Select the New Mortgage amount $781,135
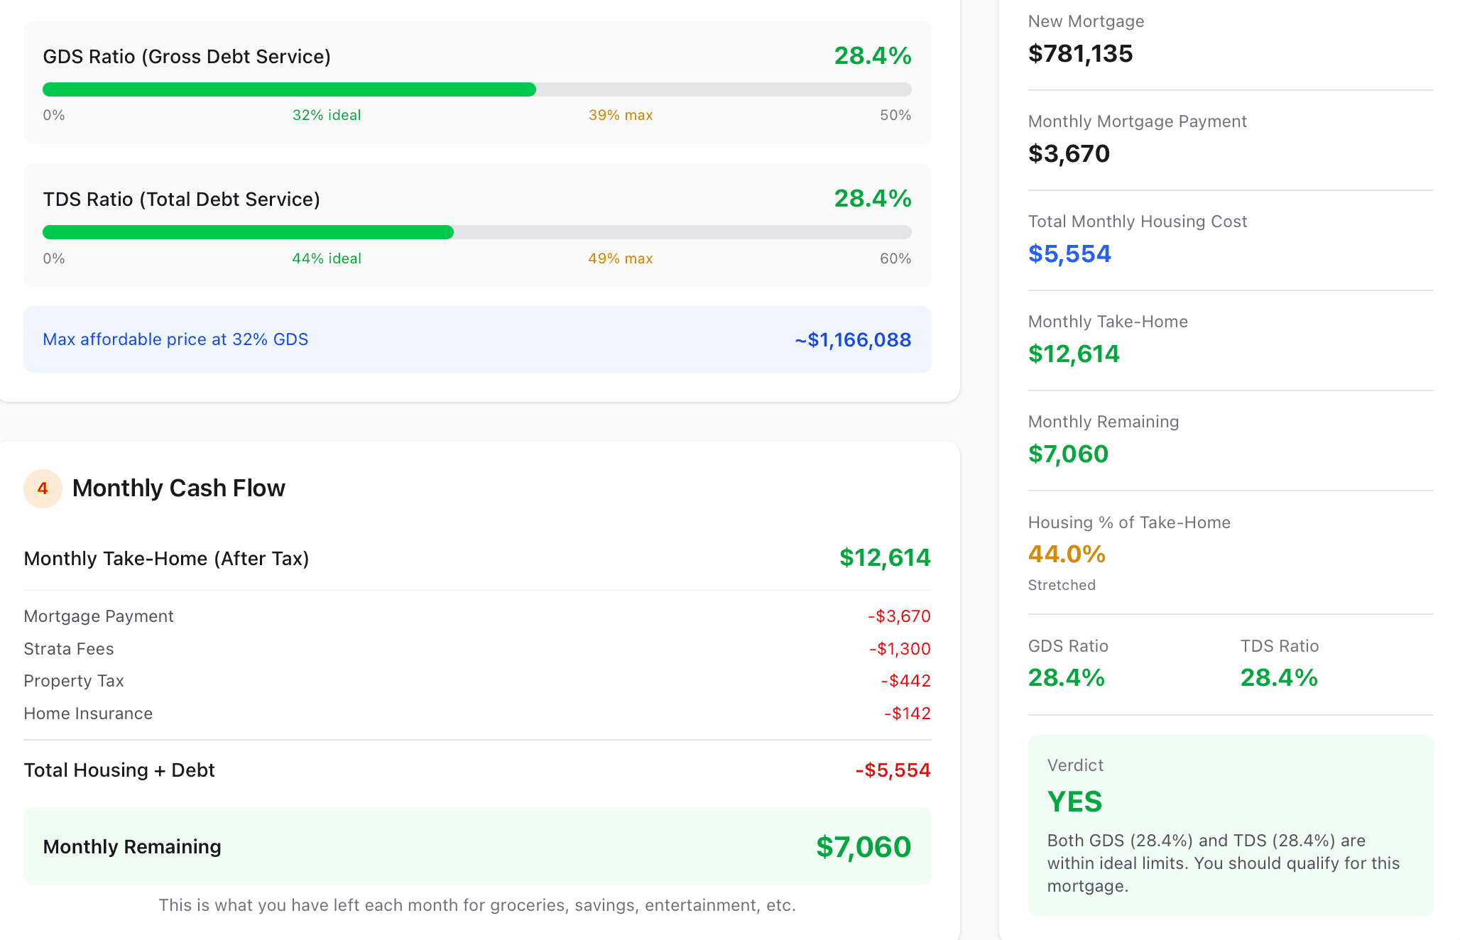 tap(1081, 54)
